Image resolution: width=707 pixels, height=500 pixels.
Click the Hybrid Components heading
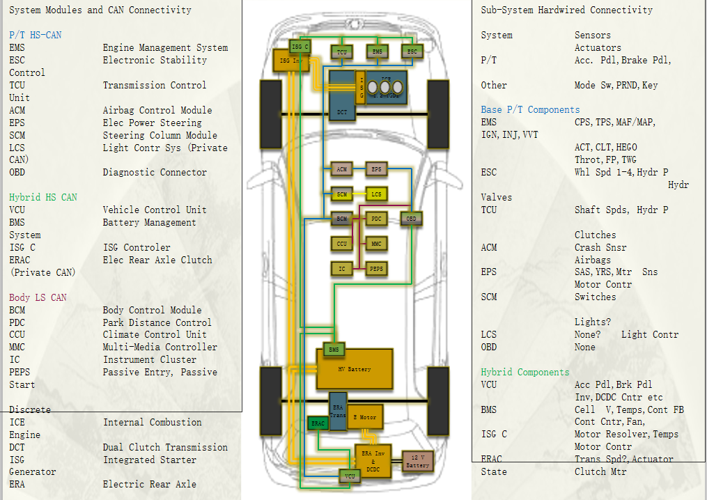[525, 373]
